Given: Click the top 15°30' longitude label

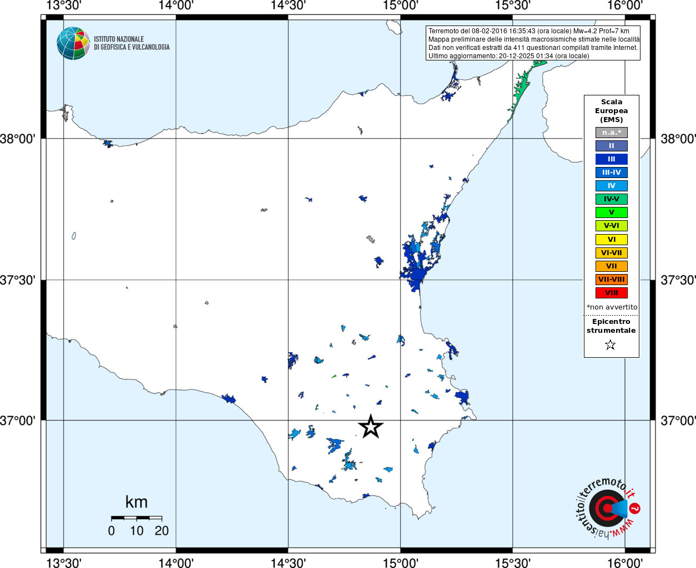Looking at the screenshot, I should pyautogui.click(x=513, y=6).
